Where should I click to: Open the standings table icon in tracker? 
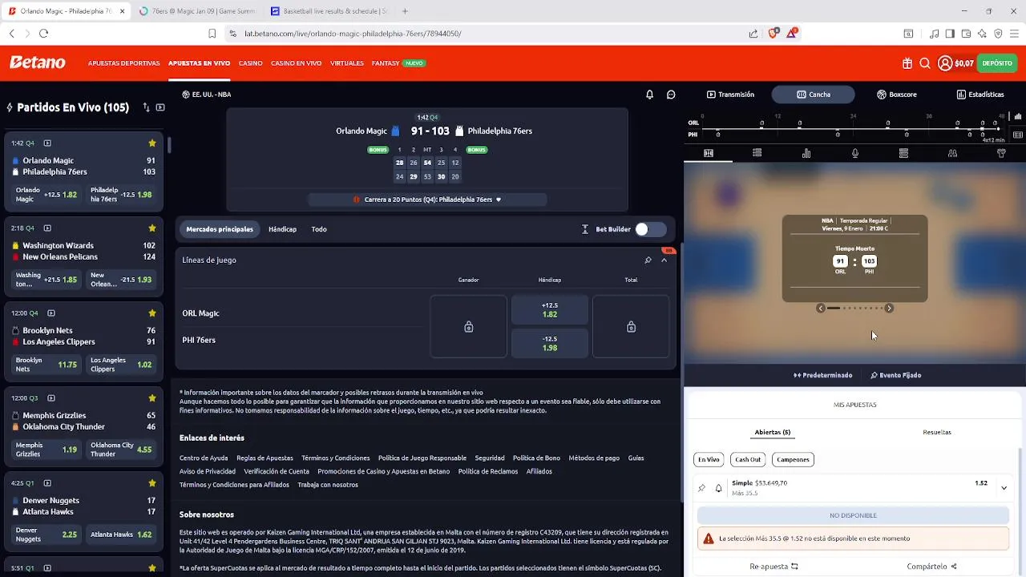coord(903,153)
